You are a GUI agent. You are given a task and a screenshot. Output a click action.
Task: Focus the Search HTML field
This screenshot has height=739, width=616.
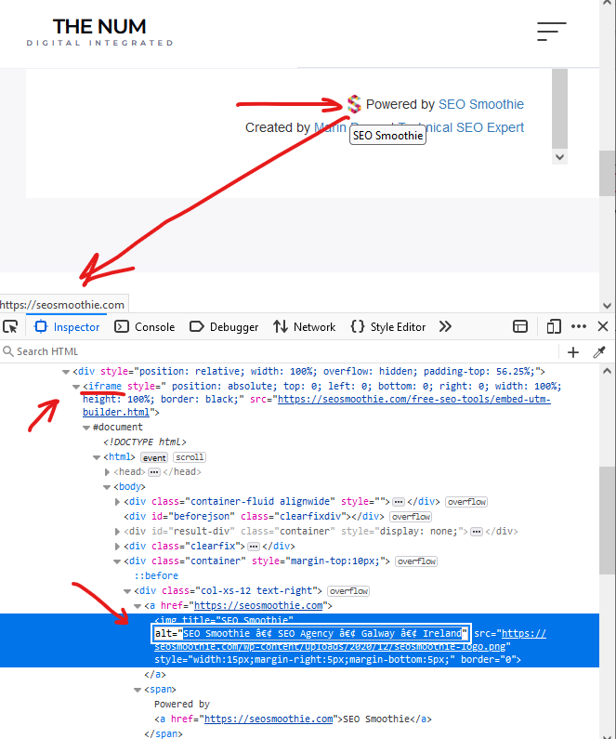click(x=281, y=351)
